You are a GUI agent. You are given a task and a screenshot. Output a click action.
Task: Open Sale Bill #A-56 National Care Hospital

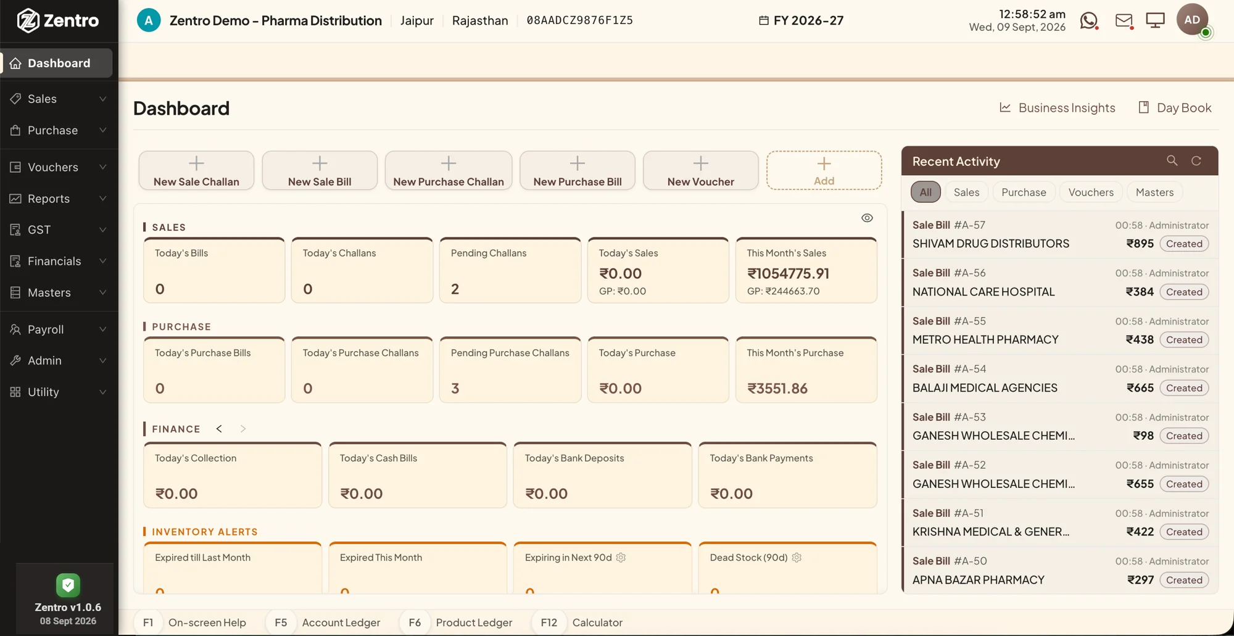(1060, 283)
